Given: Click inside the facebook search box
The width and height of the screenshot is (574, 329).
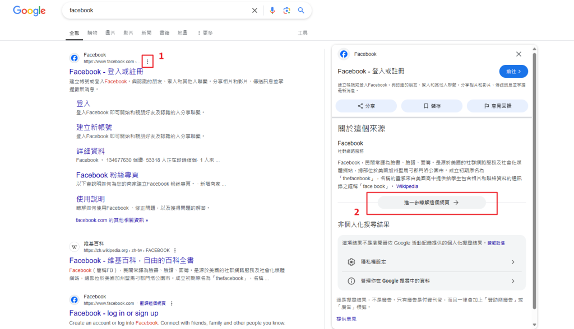Looking at the screenshot, I should 157,11.
